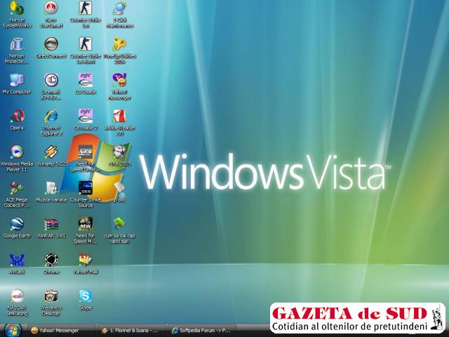Open the Windows Start orb
This screenshot has height=337, width=449.
click(13, 331)
